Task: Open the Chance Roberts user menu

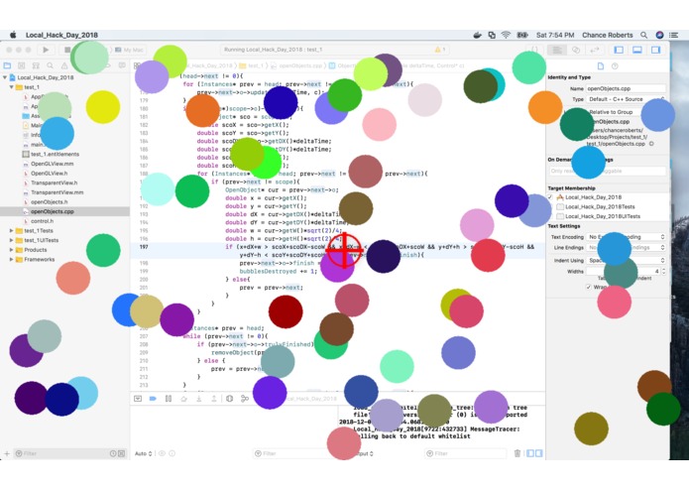Action: [608, 35]
